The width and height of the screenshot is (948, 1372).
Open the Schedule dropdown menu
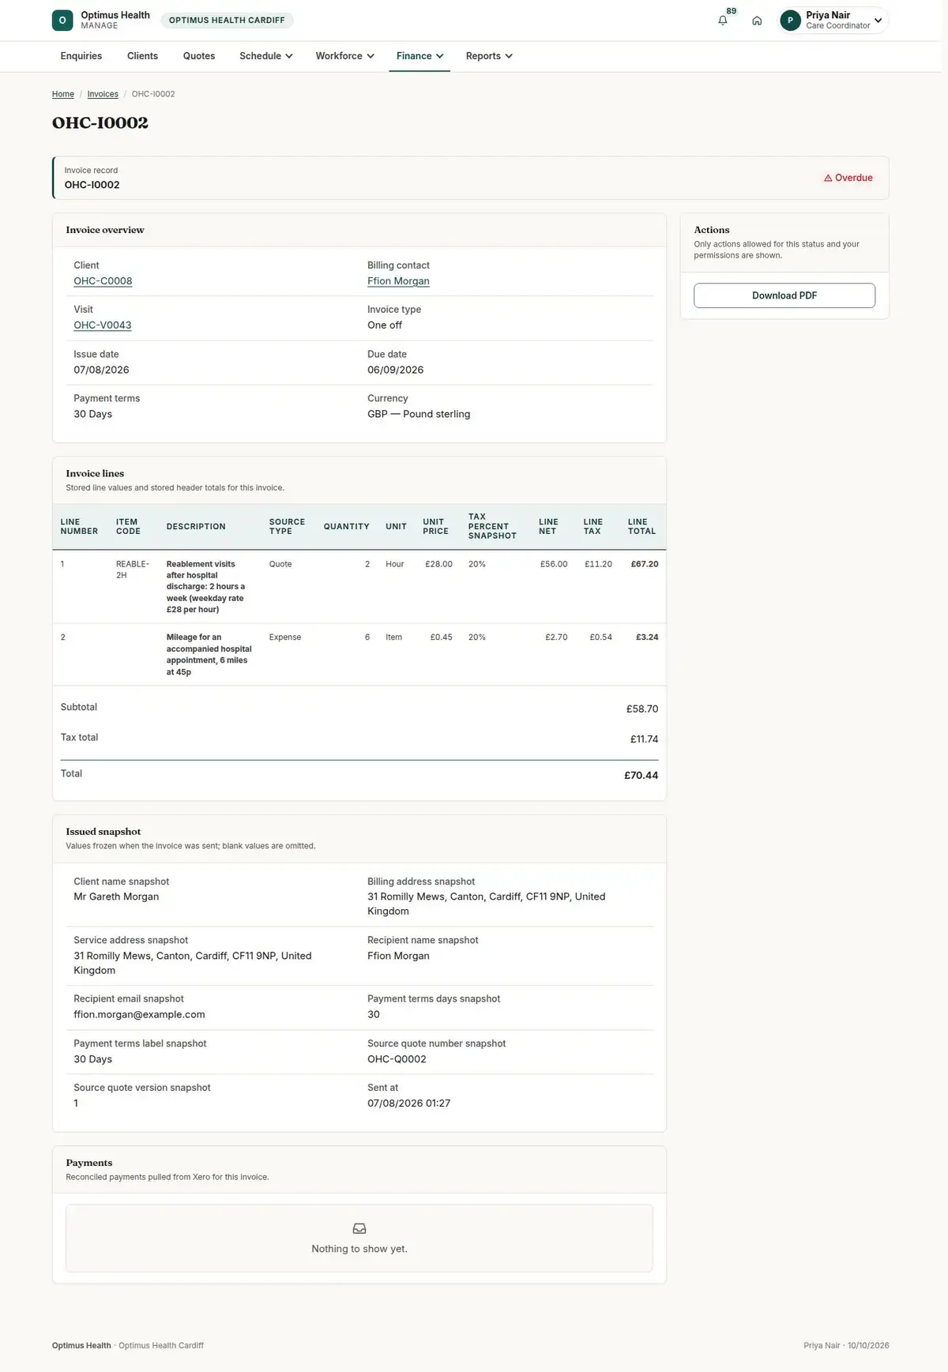(266, 56)
